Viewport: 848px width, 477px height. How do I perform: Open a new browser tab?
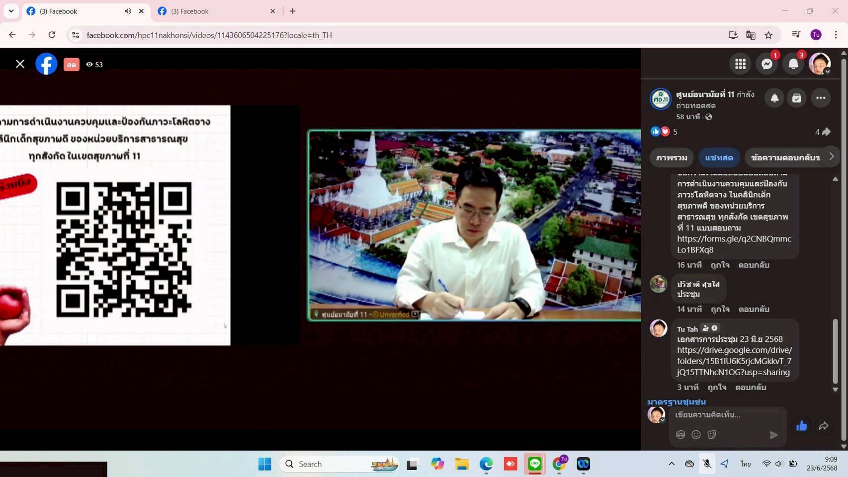tap(293, 11)
